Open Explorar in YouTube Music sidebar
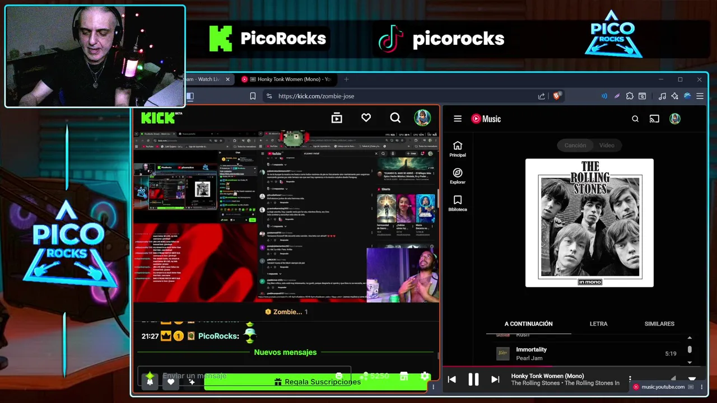The height and width of the screenshot is (403, 717). (458, 176)
